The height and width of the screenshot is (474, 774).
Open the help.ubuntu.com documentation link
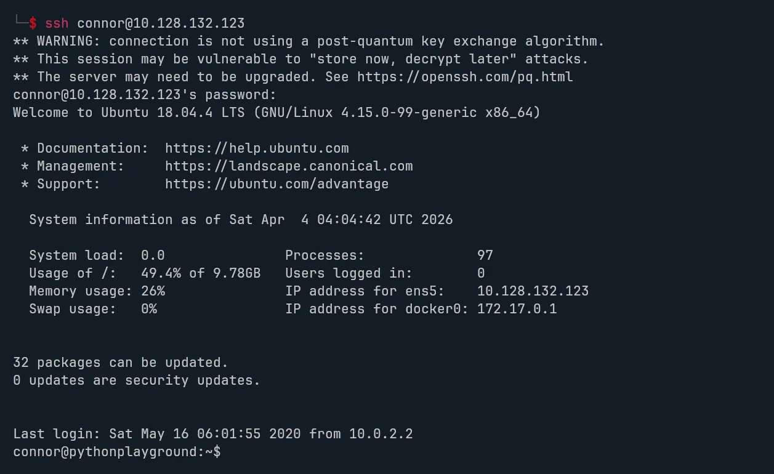pos(257,148)
